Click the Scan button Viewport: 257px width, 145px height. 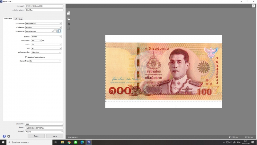tap(55, 136)
